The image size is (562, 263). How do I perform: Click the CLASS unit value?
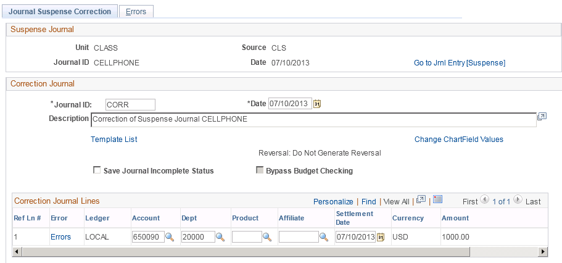tap(105, 48)
